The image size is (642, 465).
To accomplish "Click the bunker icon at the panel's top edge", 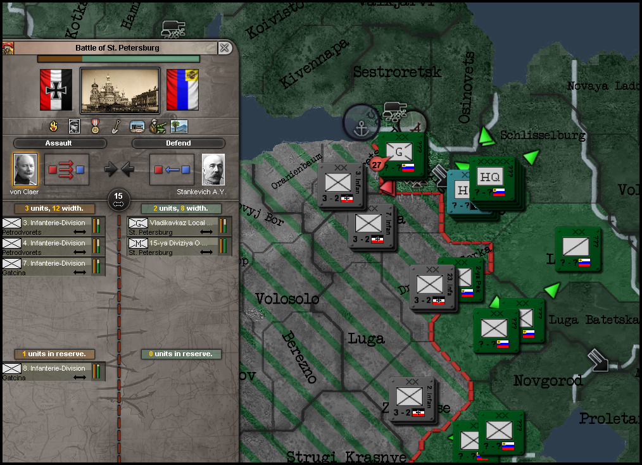I will click(173, 29).
